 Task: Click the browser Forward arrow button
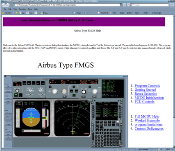(x=8, y=5)
